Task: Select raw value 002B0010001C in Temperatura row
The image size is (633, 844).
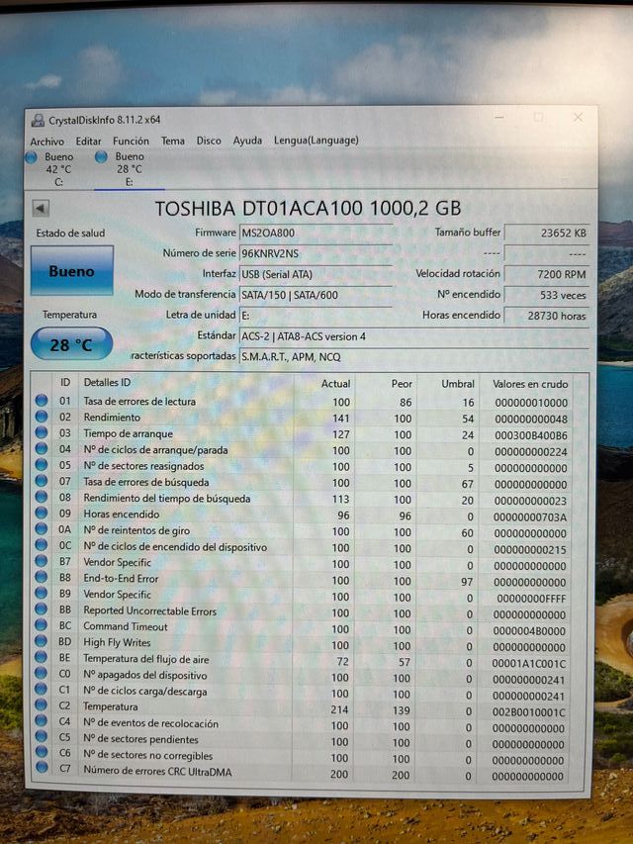Action: (x=528, y=711)
